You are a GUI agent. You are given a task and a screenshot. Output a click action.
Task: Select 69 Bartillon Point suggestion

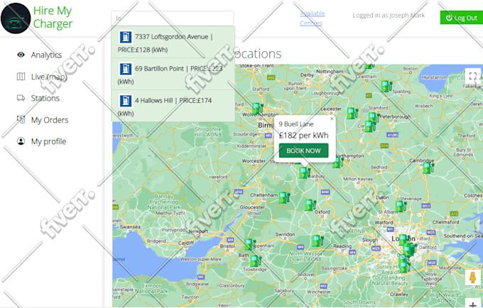click(x=173, y=74)
